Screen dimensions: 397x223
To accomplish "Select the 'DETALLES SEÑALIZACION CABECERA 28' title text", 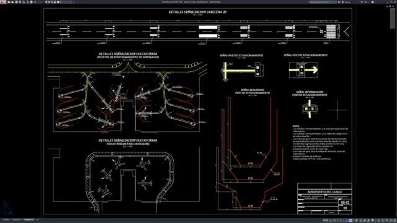I will [197, 12].
